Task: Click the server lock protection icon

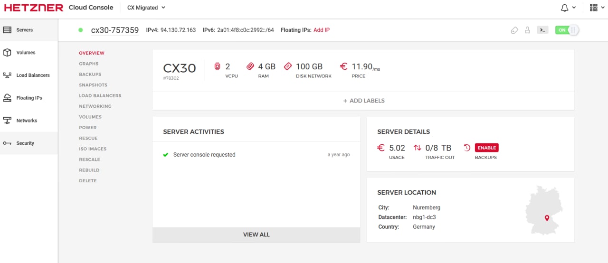Action: click(x=527, y=30)
